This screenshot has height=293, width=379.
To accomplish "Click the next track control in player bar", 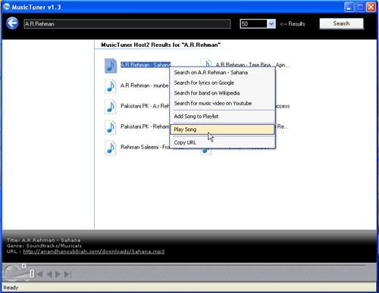I will pos(67,274).
